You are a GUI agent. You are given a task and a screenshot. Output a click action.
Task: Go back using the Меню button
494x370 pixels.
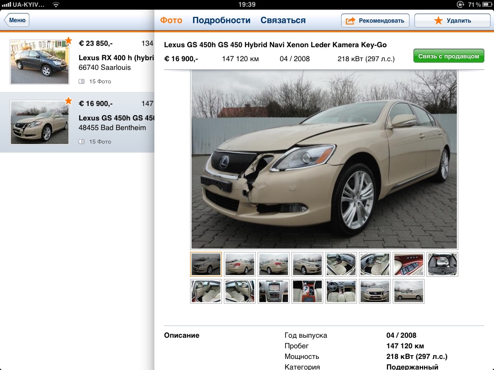pos(17,20)
